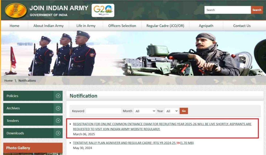Screen dimensions: 266x155
Task: Click into the Keyword input field
Action: [x=103, y=111]
